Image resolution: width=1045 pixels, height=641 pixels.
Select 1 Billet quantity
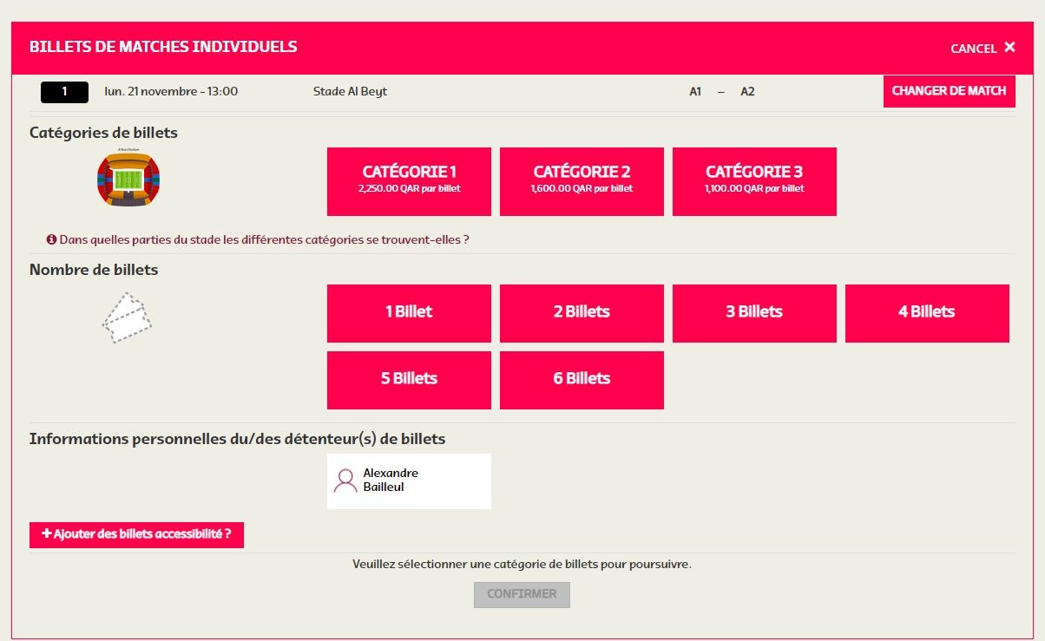coord(409,313)
